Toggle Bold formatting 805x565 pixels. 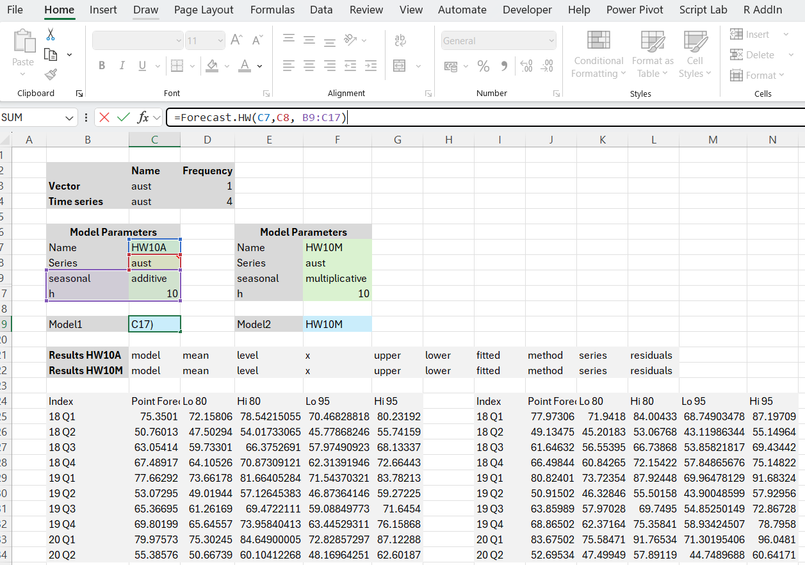point(102,66)
